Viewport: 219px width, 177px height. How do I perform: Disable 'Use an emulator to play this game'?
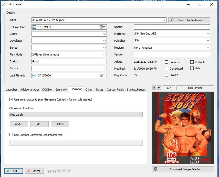point(11,99)
